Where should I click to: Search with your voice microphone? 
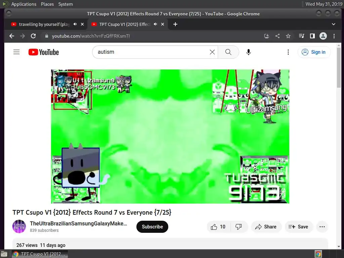coord(248,52)
